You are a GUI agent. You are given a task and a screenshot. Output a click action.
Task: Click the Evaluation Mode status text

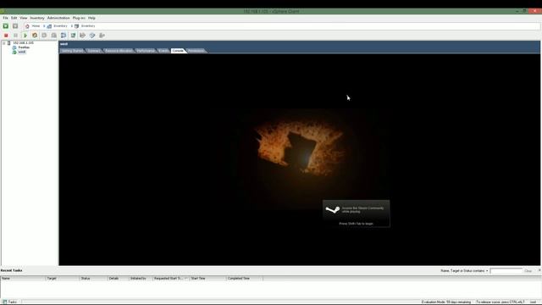click(446, 302)
